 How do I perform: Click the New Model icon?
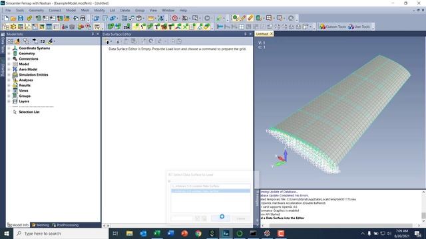pos(6,18)
